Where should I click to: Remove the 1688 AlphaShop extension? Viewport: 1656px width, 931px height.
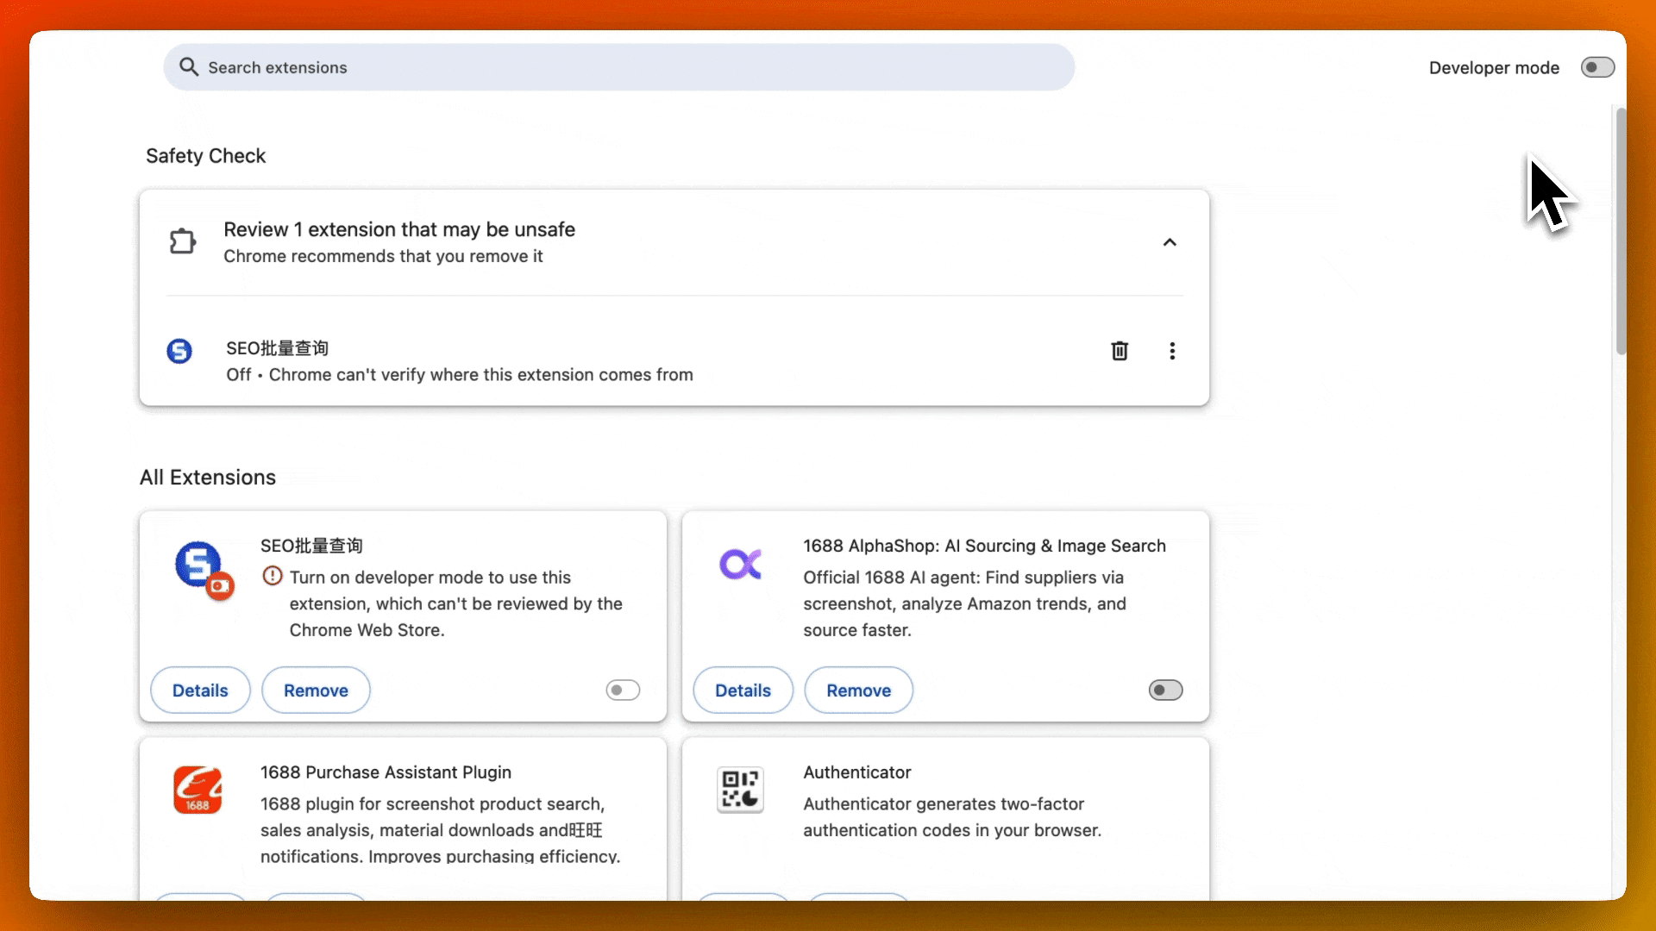[858, 690]
